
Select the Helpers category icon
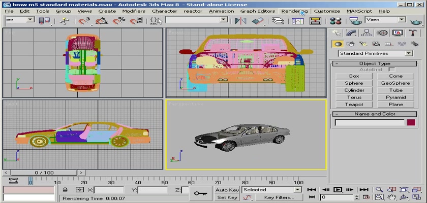click(388, 44)
